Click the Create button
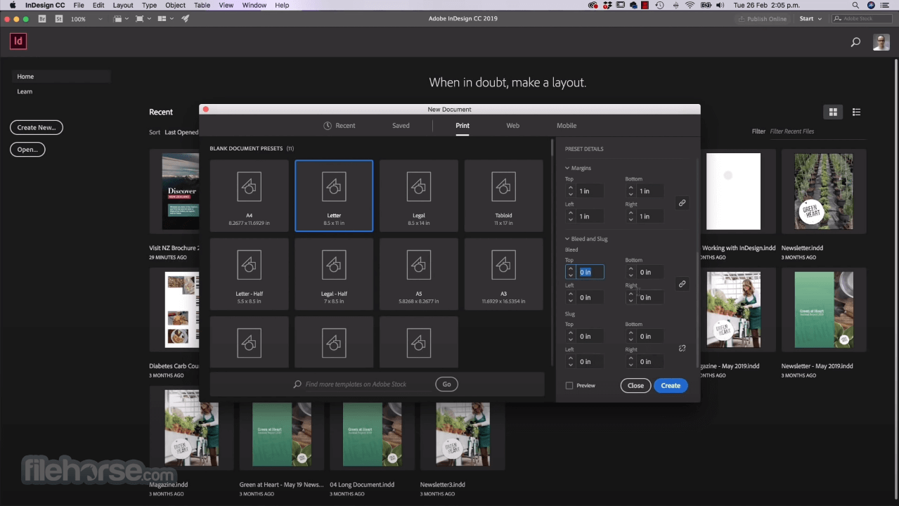Screen dimensions: 899x506 [671, 386]
